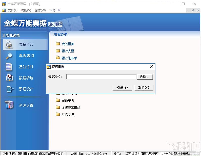
Task: Click website www.eis100.com in status bar
Action: [x=96, y=153]
